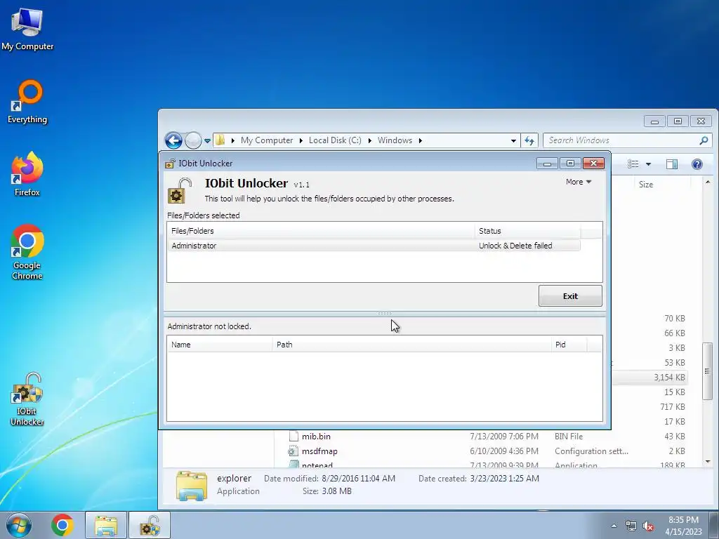Viewport: 719px width, 539px height.
Task: Maximize the IObit Unlocker window
Action: click(570, 164)
